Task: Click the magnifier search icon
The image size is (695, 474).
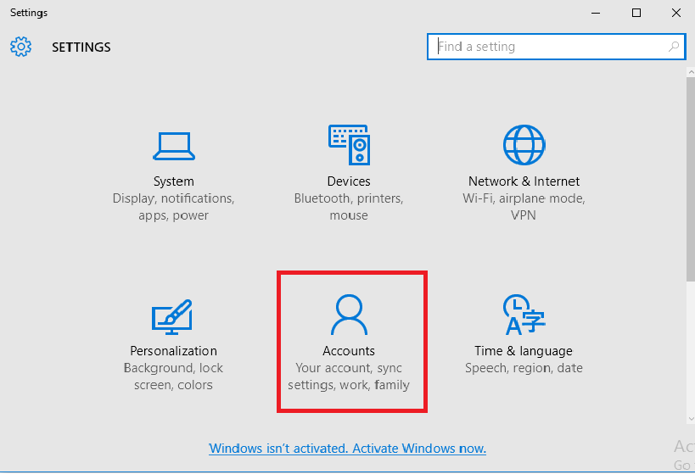Action: [673, 47]
